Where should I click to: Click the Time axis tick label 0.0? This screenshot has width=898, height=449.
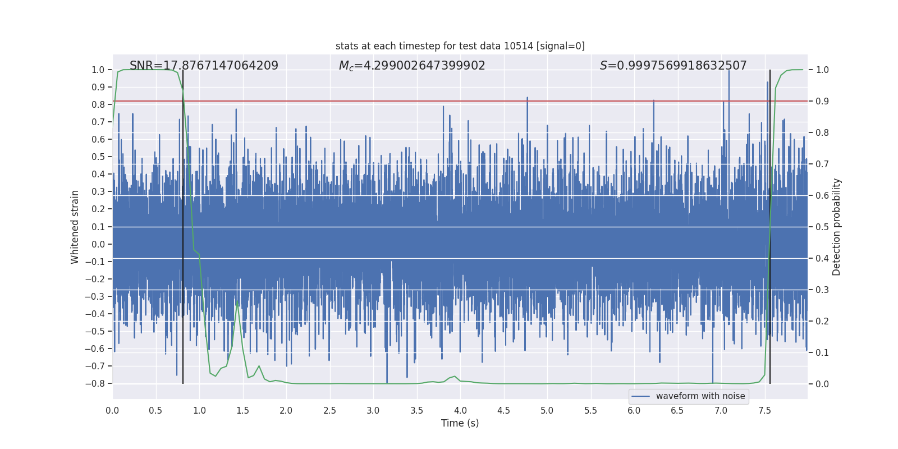click(x=112, y=410)
